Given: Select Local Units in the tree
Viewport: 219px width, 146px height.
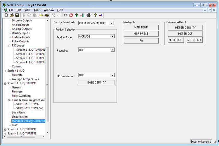Looking at the screenshot, I should pos(18,113).
